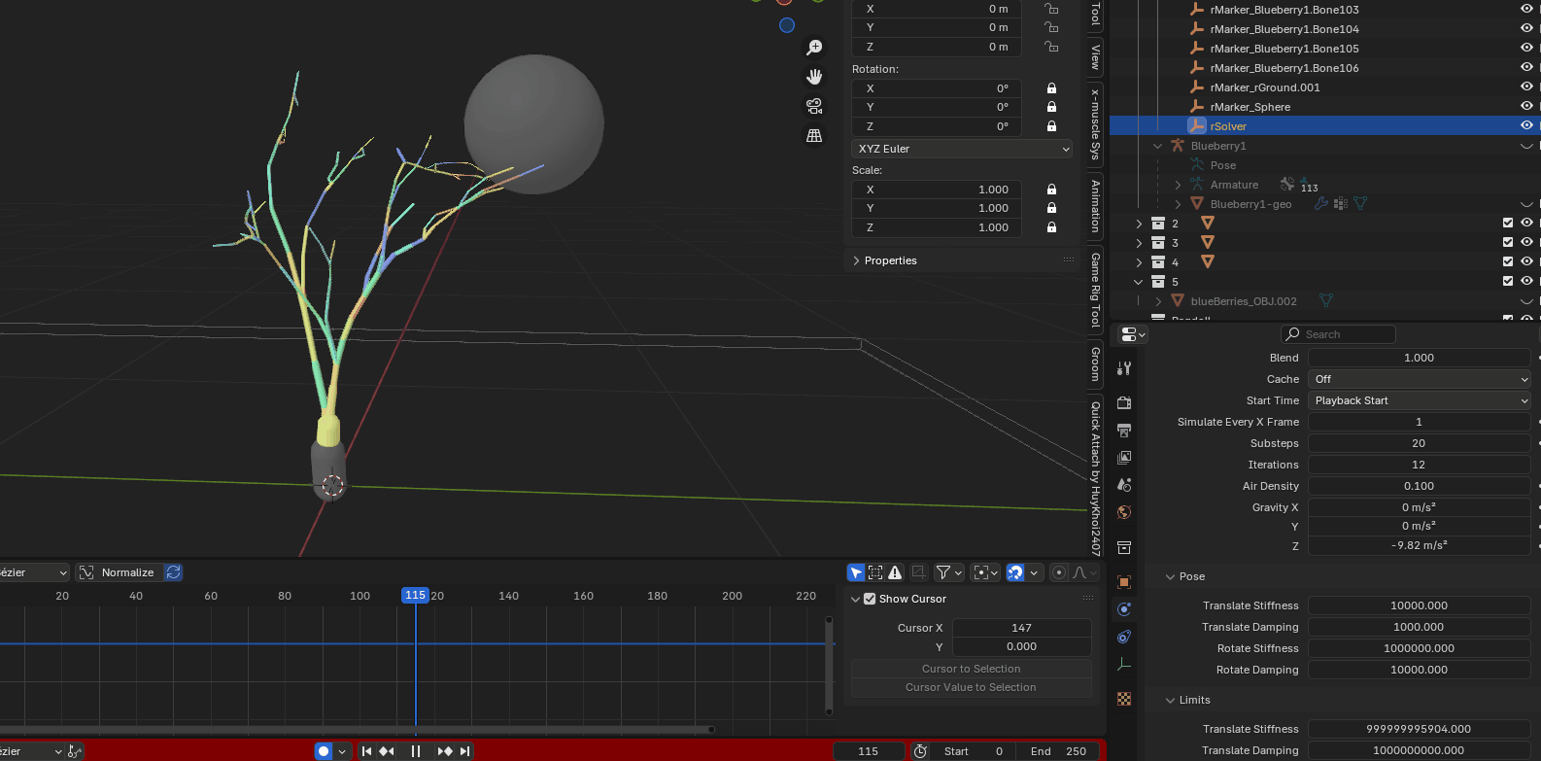Open the Object Data empty axes icon
Viewport: 1541px width, 761px height.
click(1124, 665)
